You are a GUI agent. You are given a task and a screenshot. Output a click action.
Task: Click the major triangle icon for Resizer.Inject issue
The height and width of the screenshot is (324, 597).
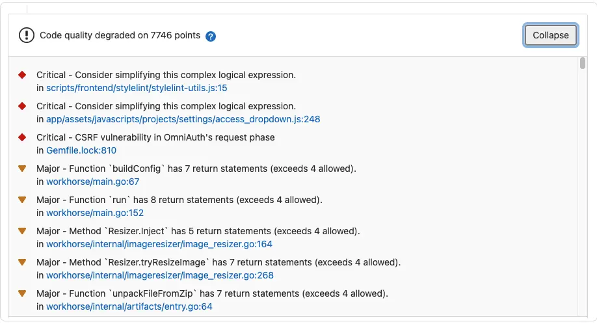click(22, 231)
